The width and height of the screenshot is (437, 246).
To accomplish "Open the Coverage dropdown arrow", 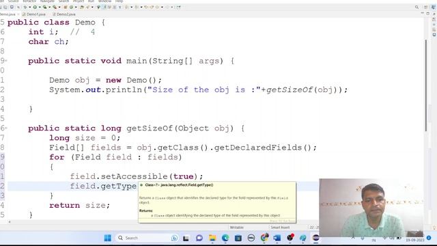I will pos(50,7).
